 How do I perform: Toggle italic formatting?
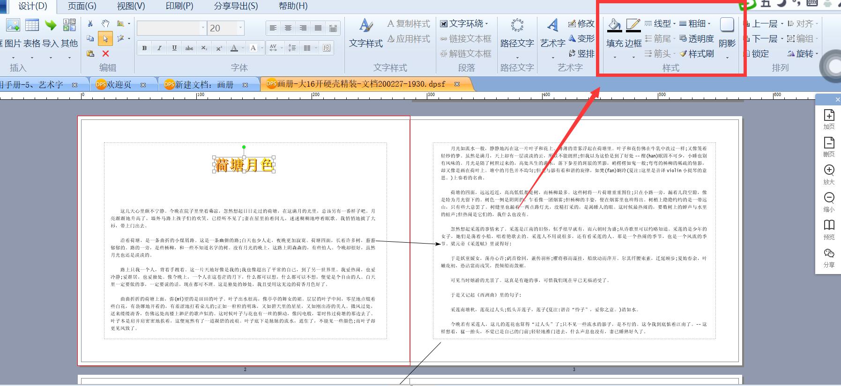[159, 48]
